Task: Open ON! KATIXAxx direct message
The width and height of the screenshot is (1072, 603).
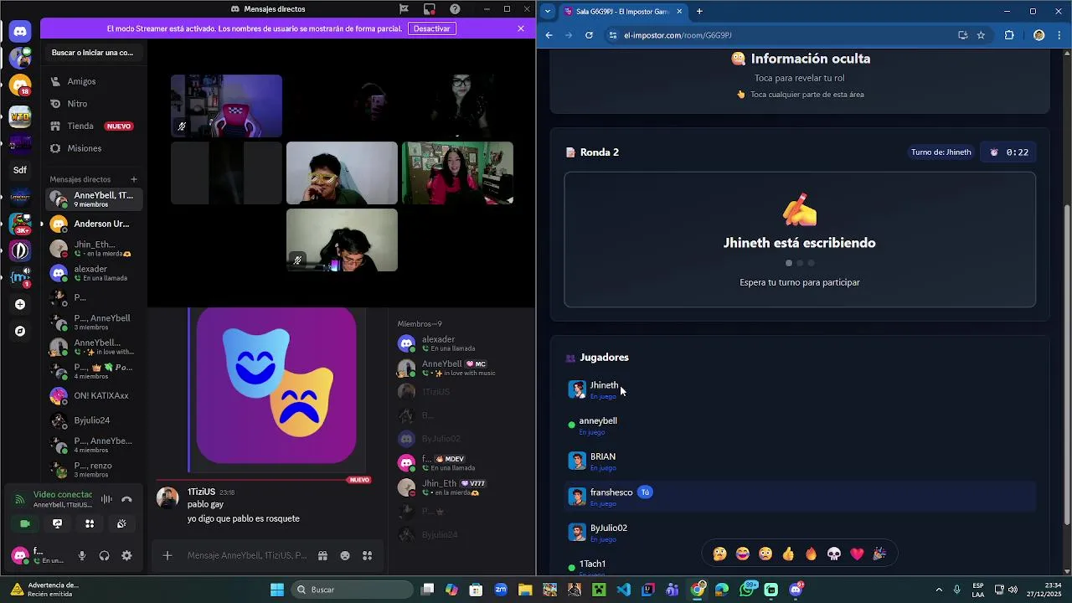Action: 94,395
